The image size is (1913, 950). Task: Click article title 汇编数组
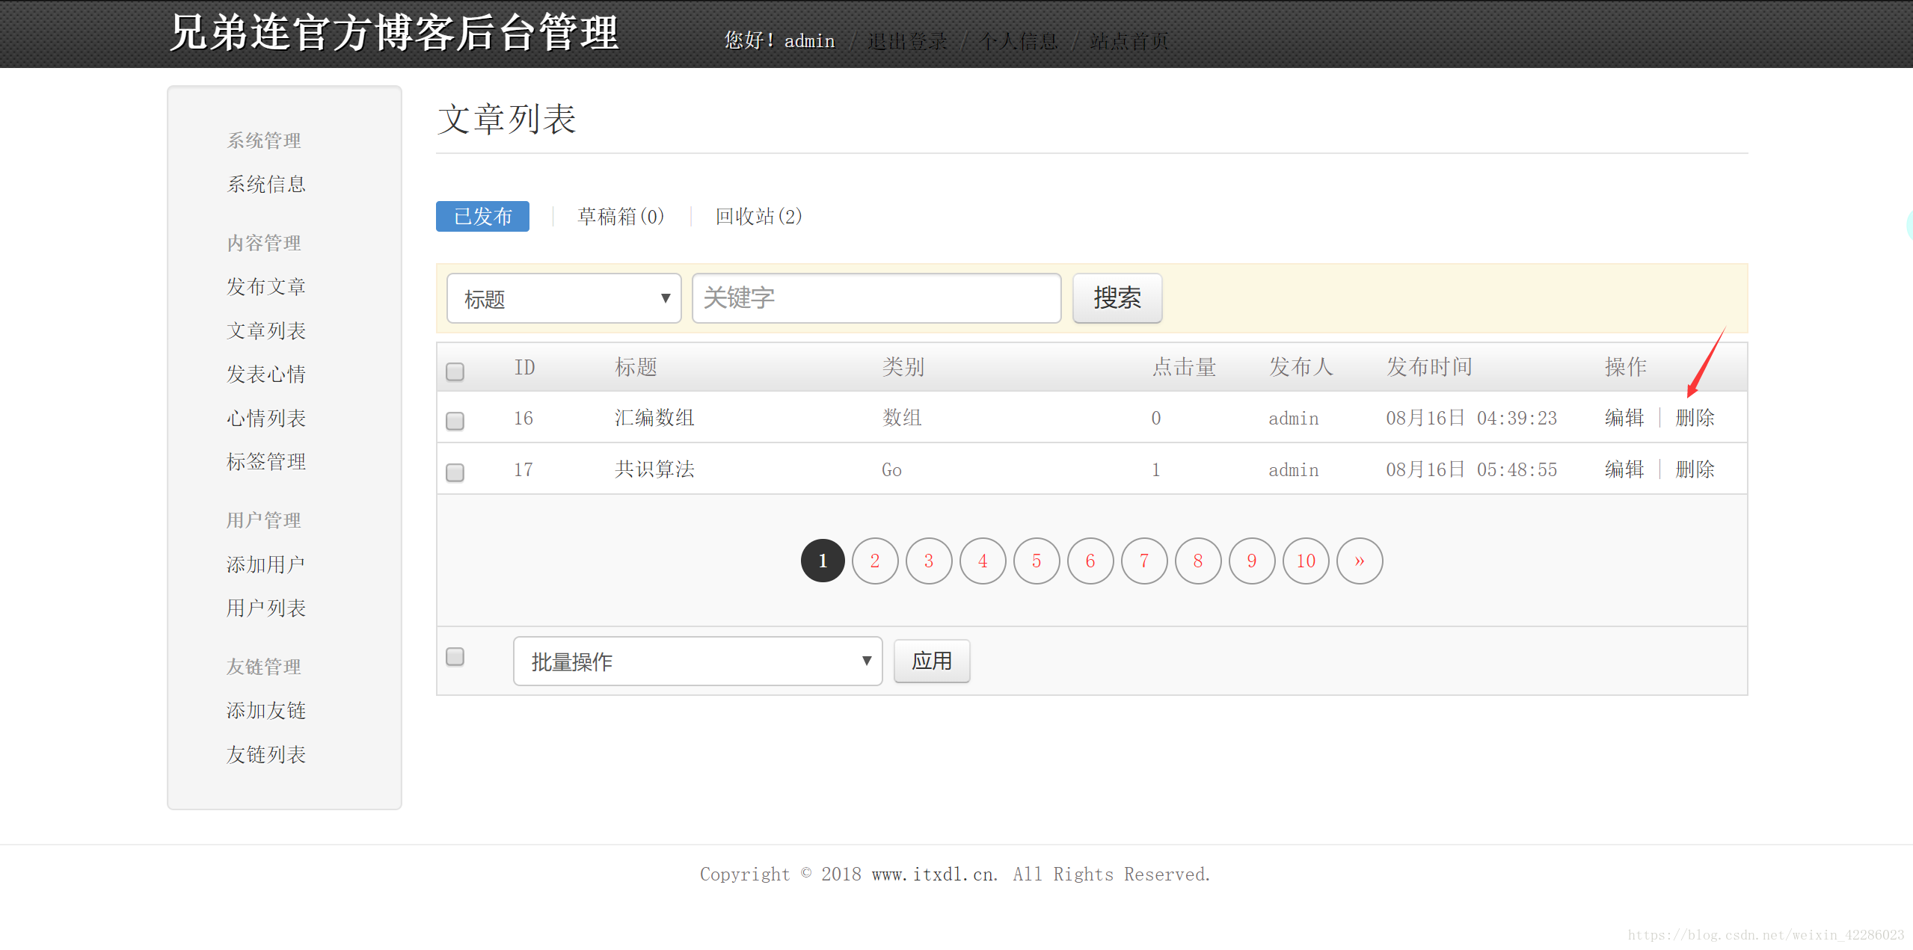(654, 418)
